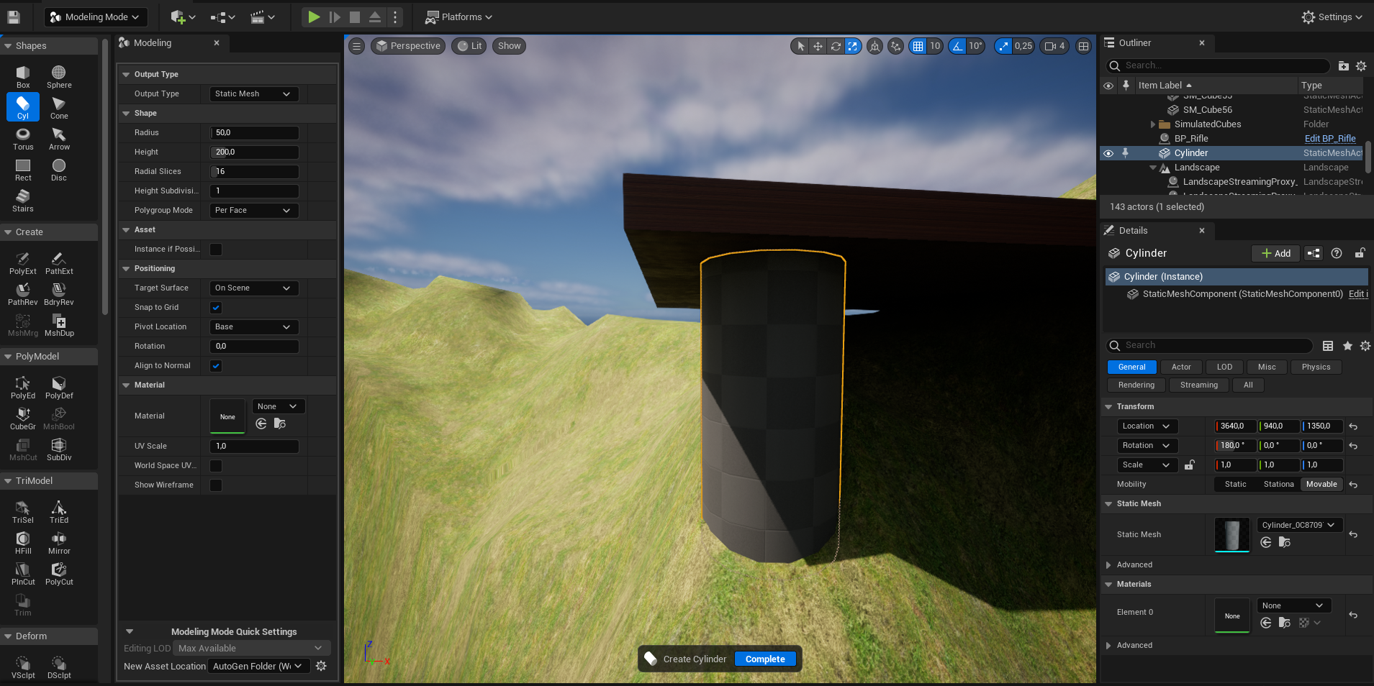Image resolution: width=1374 pixels, height=686 pixels.
Task: Start the VSclpt vertex sculpt tool
Action: pyautogui.click(x=23, y=667)
